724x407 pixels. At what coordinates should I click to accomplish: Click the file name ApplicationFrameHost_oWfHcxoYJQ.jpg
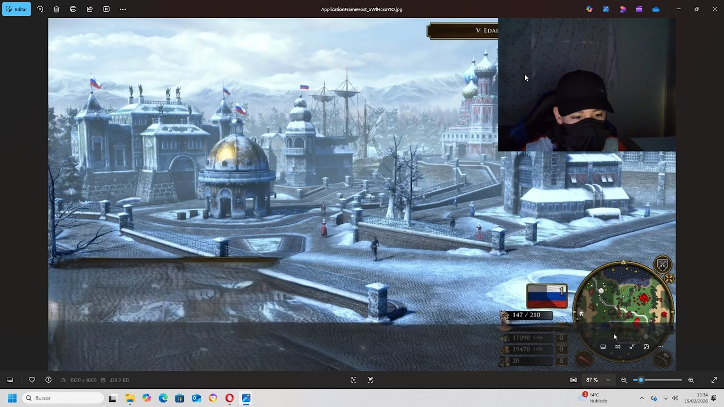point(361,9)
